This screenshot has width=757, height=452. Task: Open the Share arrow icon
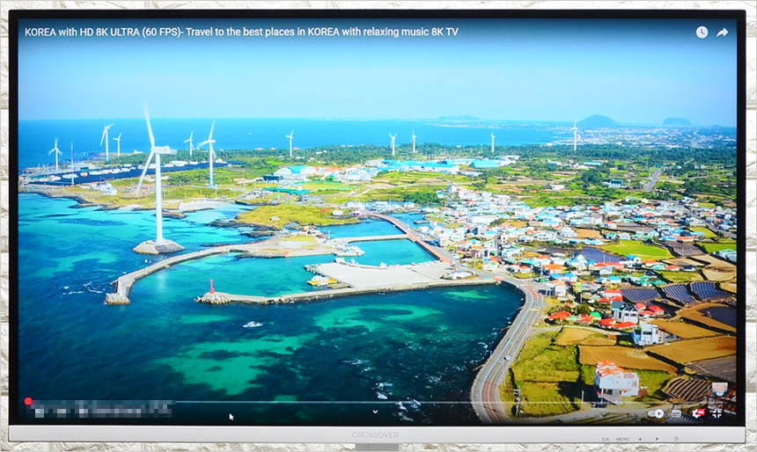tap(723, 33)
